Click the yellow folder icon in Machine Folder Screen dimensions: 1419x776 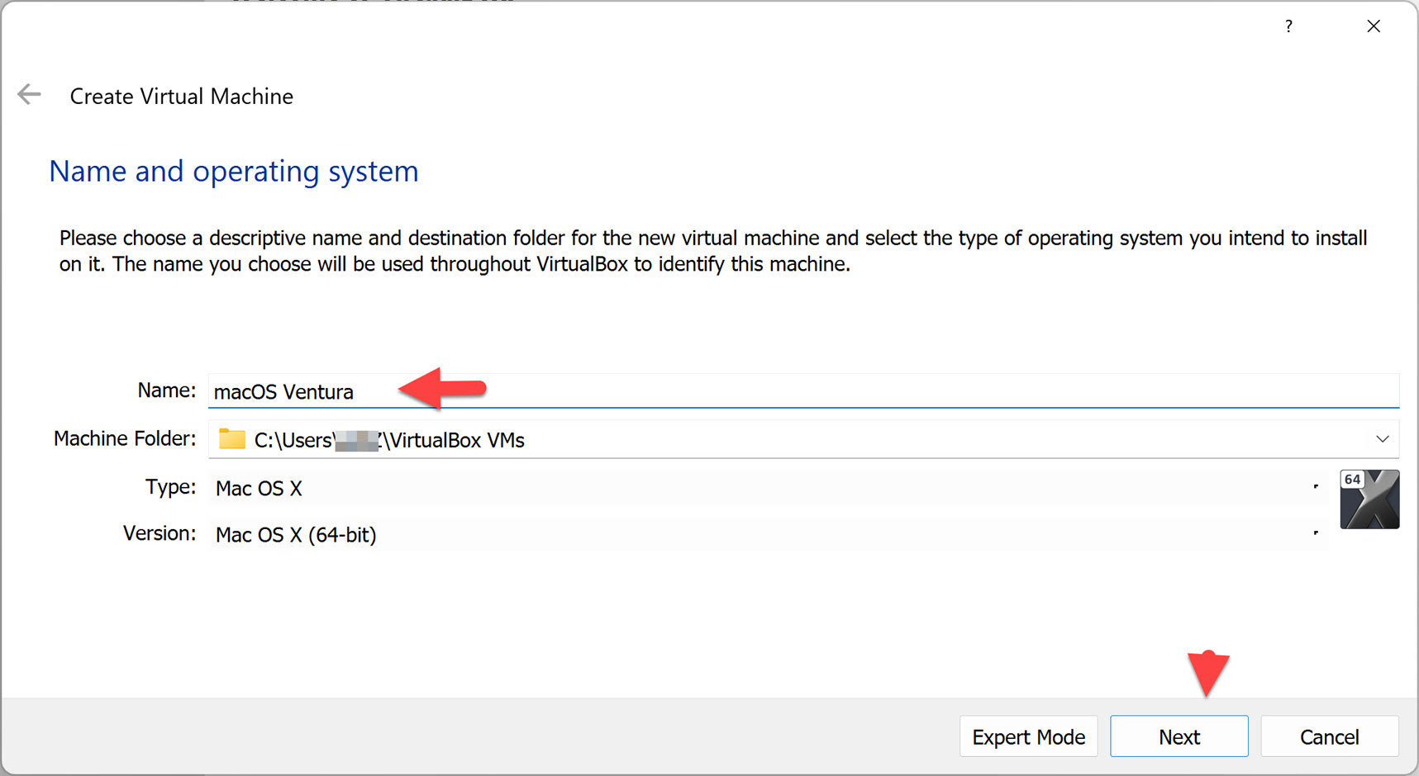(x=231, y=439)
